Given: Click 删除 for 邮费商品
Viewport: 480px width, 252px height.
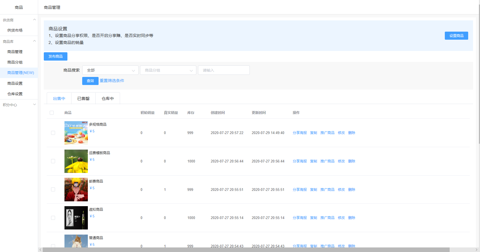Looking at the screenshot, I should click(x=352, y=190).
